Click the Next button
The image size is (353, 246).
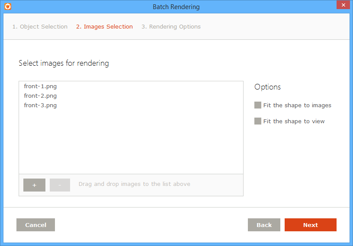(x=311, y=225)
